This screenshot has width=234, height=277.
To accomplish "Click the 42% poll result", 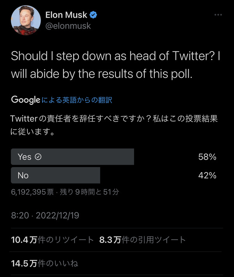I will click(x=207, y=175).
